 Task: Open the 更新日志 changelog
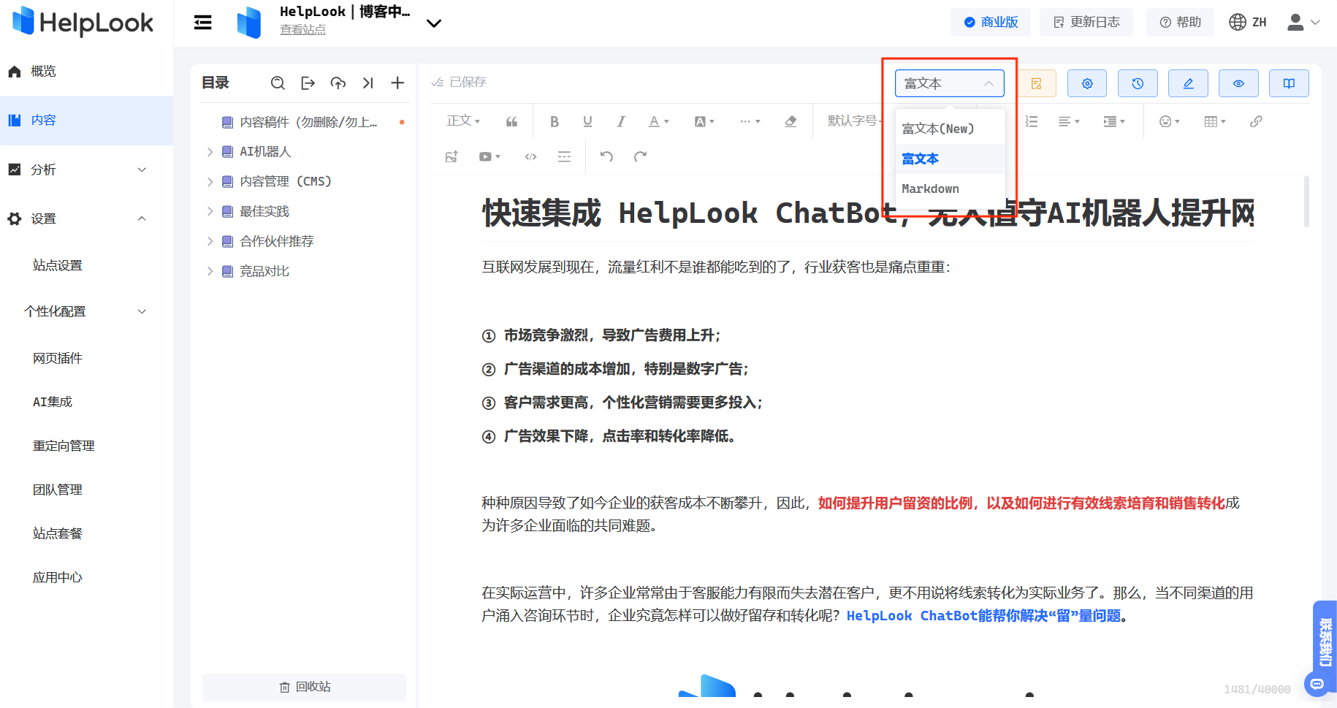click(x=1086, y=23)
